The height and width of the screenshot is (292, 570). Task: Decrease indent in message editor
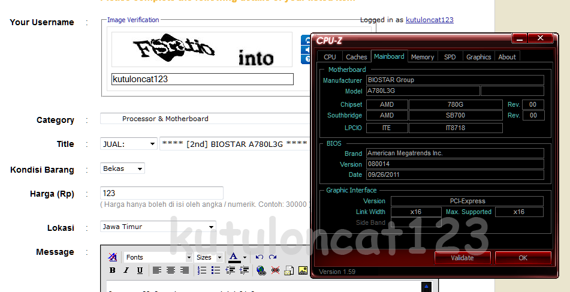230,270
